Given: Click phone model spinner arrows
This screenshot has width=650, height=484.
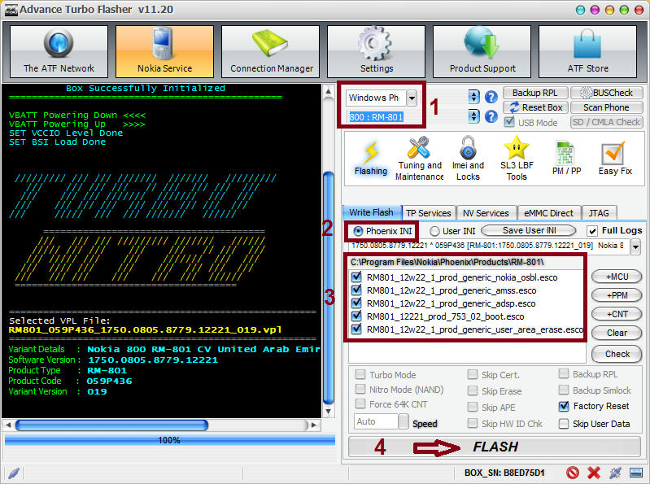Looking at the screenshot, I should point(473,116).
